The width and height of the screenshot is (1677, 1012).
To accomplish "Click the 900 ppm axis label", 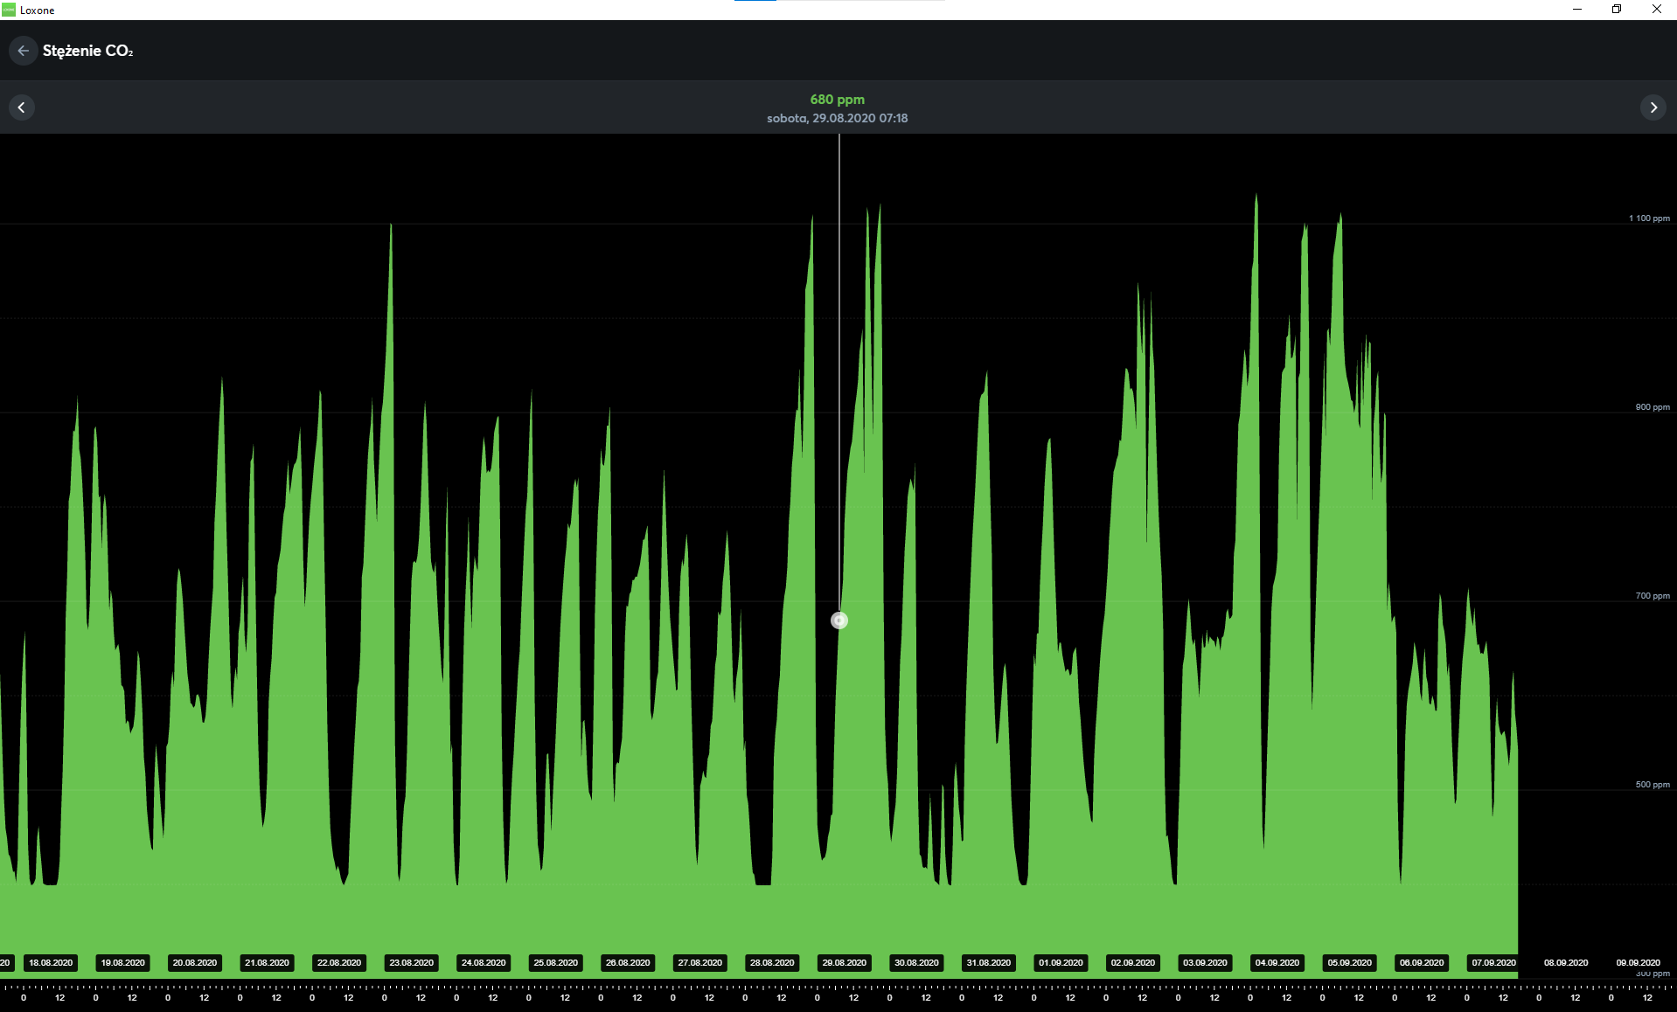I will tap(1653, 407).
